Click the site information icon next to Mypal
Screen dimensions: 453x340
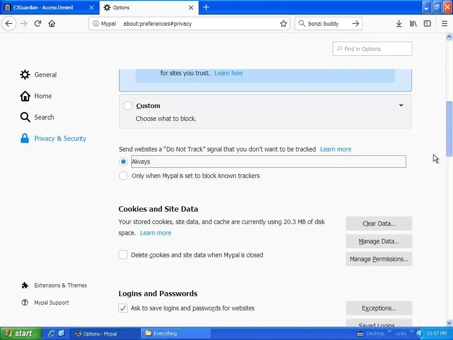pos(96,24)
